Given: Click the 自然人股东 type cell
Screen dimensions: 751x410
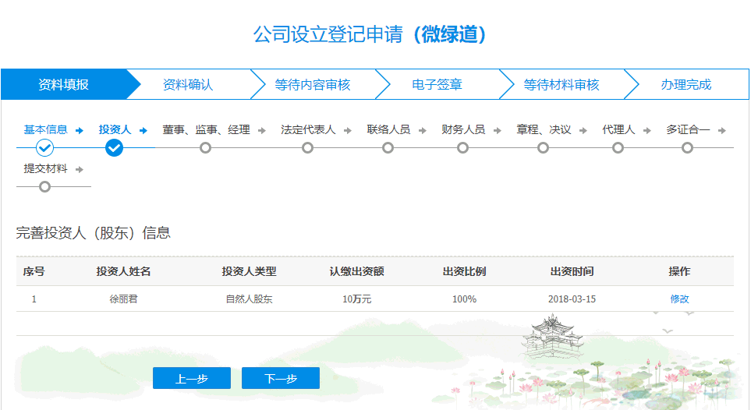Looking at the screenshot, I should pyautogui.click(x=249, y=299).
